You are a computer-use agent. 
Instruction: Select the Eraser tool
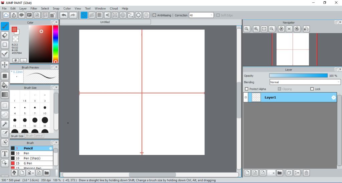click(5, 35)
